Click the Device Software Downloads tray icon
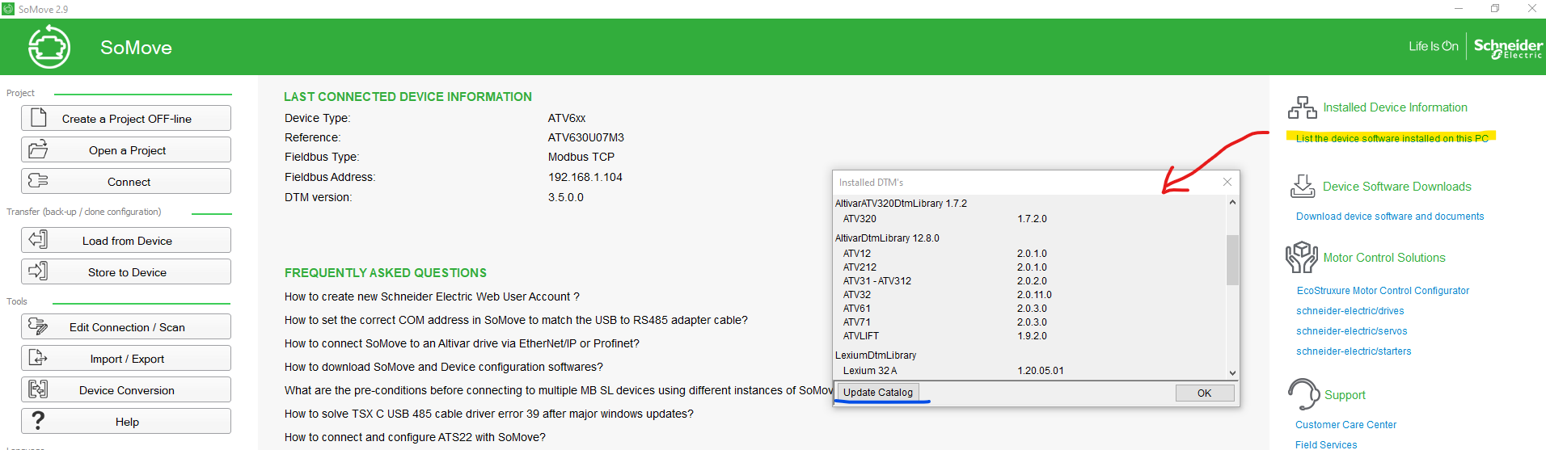 pos(1303,187)
